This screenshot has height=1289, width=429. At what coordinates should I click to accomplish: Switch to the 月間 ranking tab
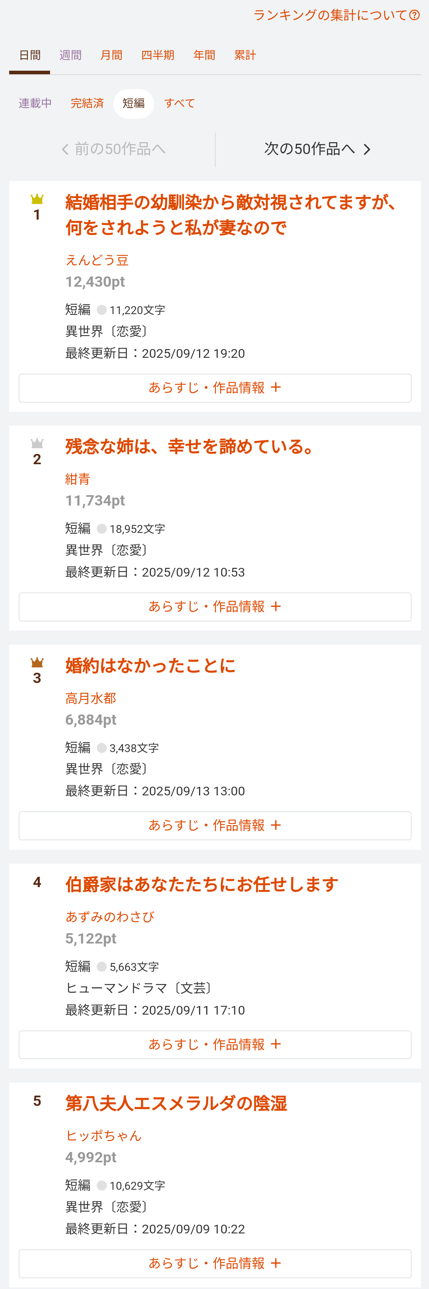pyautogui.click(x=111, y=55)
